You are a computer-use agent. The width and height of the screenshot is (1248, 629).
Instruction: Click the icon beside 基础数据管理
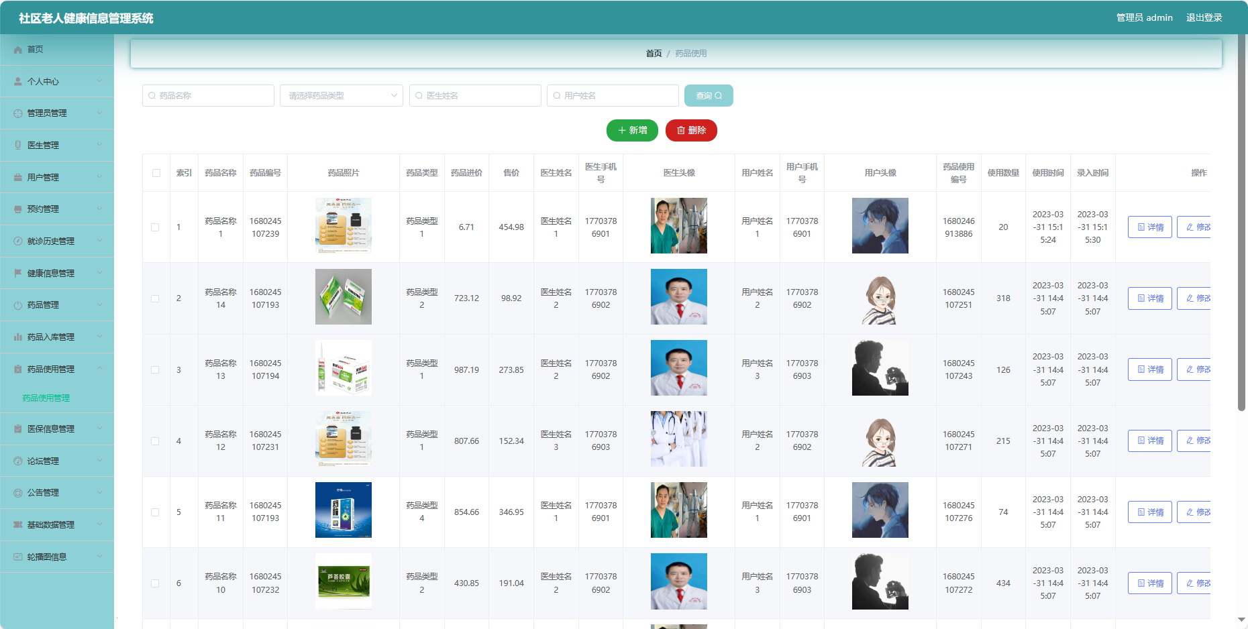tap(18, 525)
